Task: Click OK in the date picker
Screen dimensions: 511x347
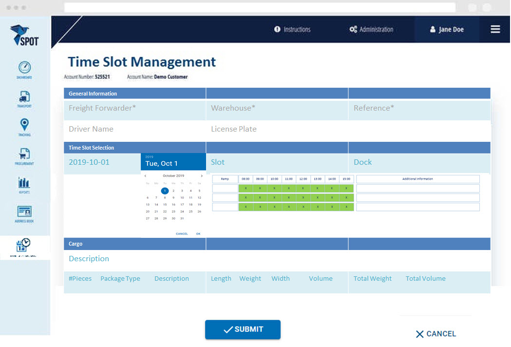Action: click(x=198, y=234)
